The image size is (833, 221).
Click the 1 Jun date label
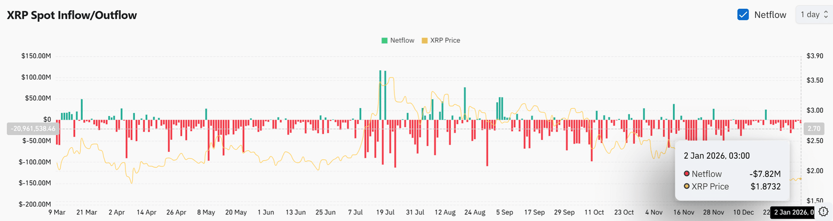click(x=266, y=212)
